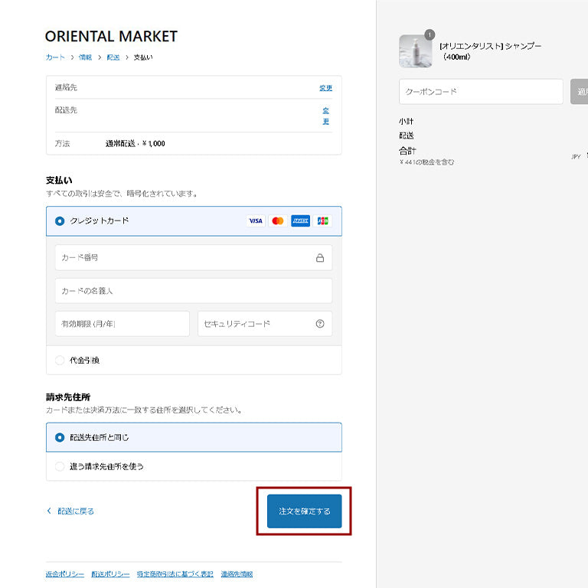
Task: Select 配送先住所と同じ billing option
Action: coord(60,438)
